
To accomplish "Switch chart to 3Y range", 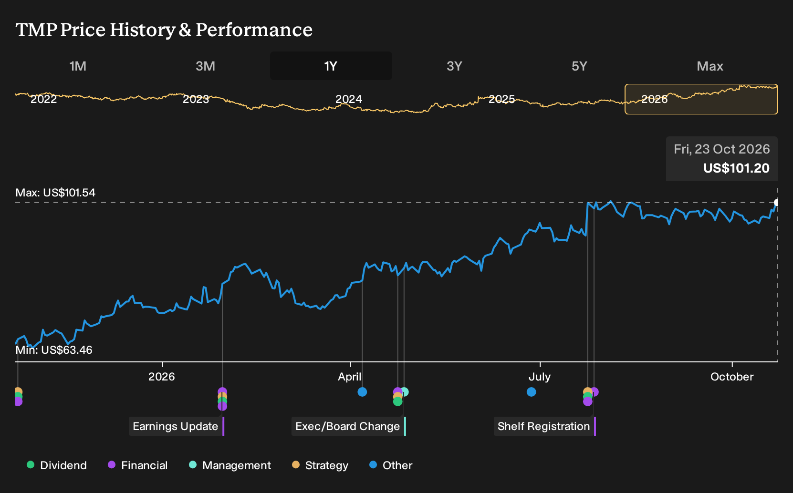I will [x=454, y=66].
